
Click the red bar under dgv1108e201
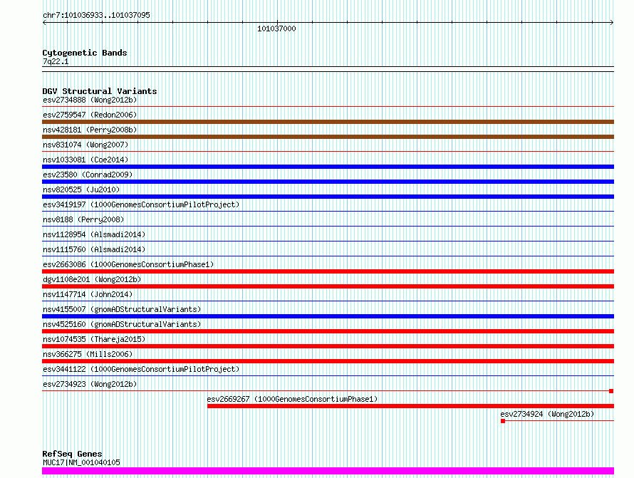[x=328, y=286]
